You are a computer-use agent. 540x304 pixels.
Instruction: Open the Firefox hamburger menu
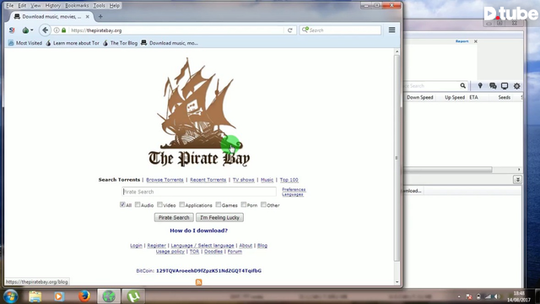click(x=391, y=30)
